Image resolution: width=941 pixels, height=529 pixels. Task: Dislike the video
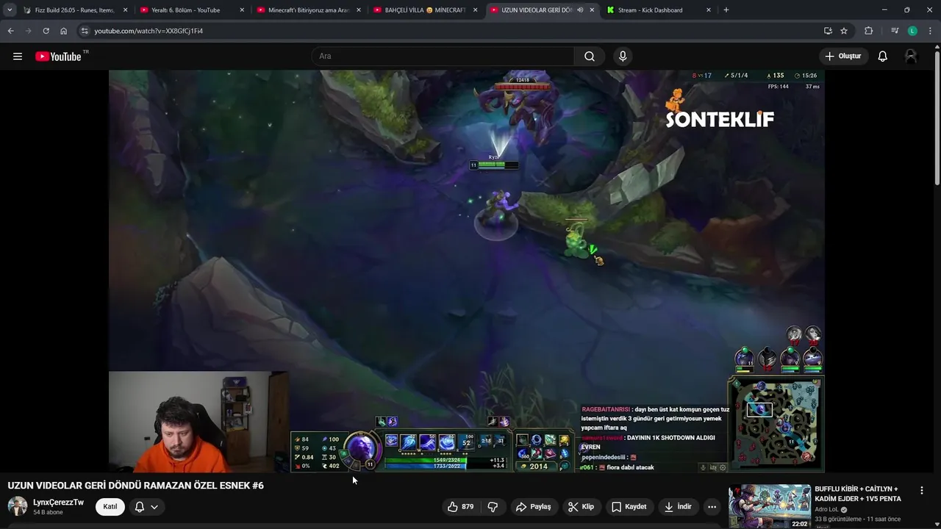pos(493,507)
